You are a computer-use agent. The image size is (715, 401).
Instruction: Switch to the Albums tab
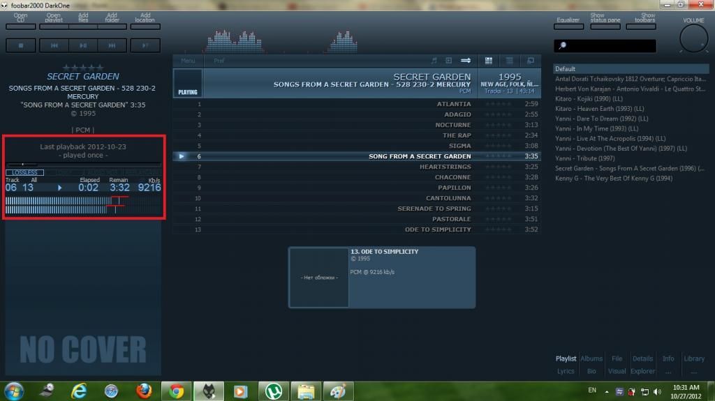[x=591, y=358]
